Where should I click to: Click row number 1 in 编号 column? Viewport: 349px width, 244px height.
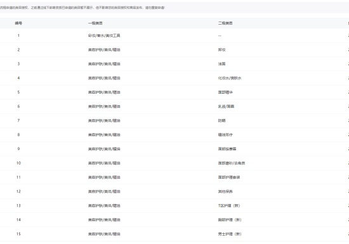pyautogui.click(x=18, y=35)
